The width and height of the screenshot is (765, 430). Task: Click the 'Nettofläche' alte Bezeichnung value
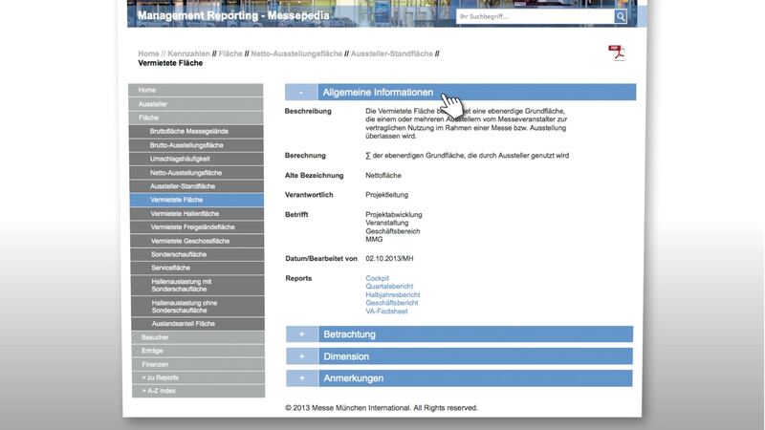tap(383, 176)
